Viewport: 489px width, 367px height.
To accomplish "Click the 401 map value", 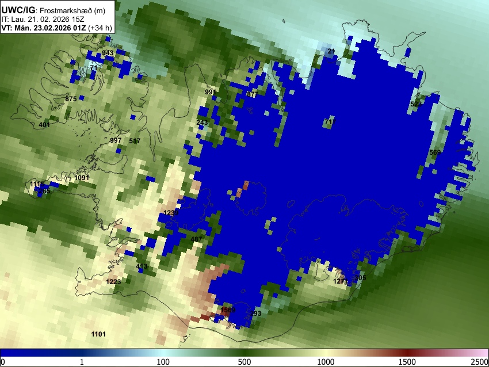I will tap(44, 125).
